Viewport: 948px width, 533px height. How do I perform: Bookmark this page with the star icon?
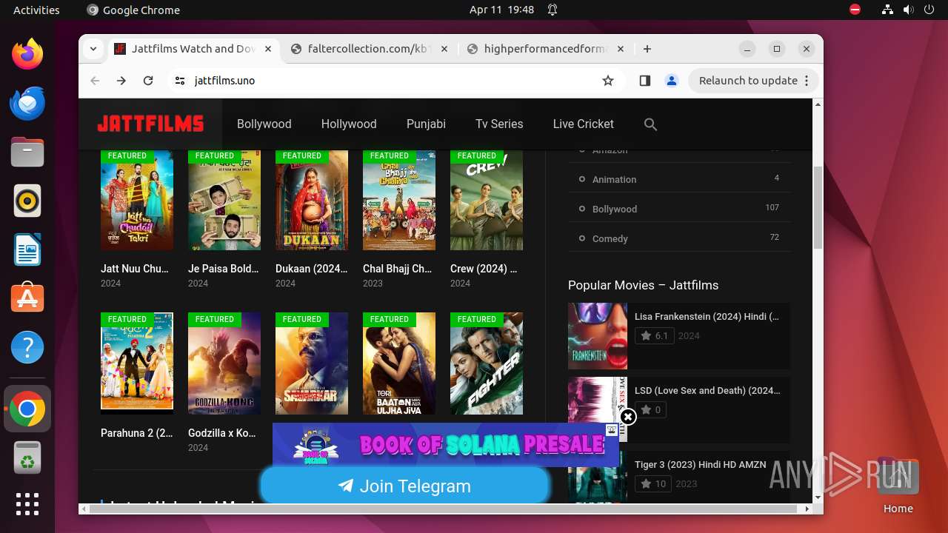click(x=608, y=81)
